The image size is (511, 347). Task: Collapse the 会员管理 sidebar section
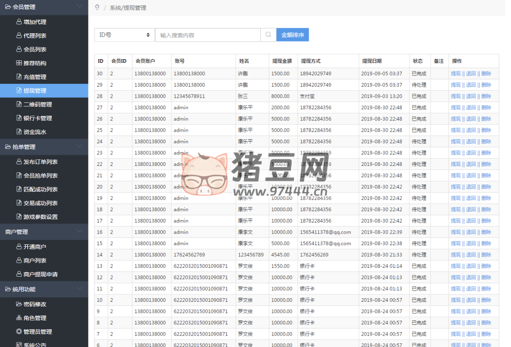[79, 7]
